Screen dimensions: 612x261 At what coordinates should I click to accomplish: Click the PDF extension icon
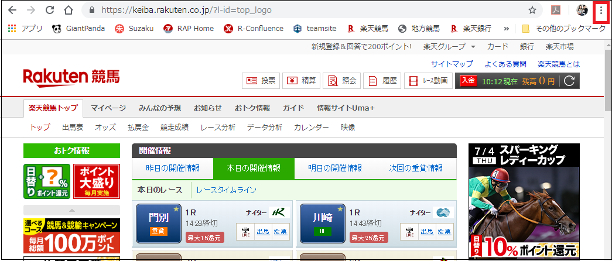[555, 10]
